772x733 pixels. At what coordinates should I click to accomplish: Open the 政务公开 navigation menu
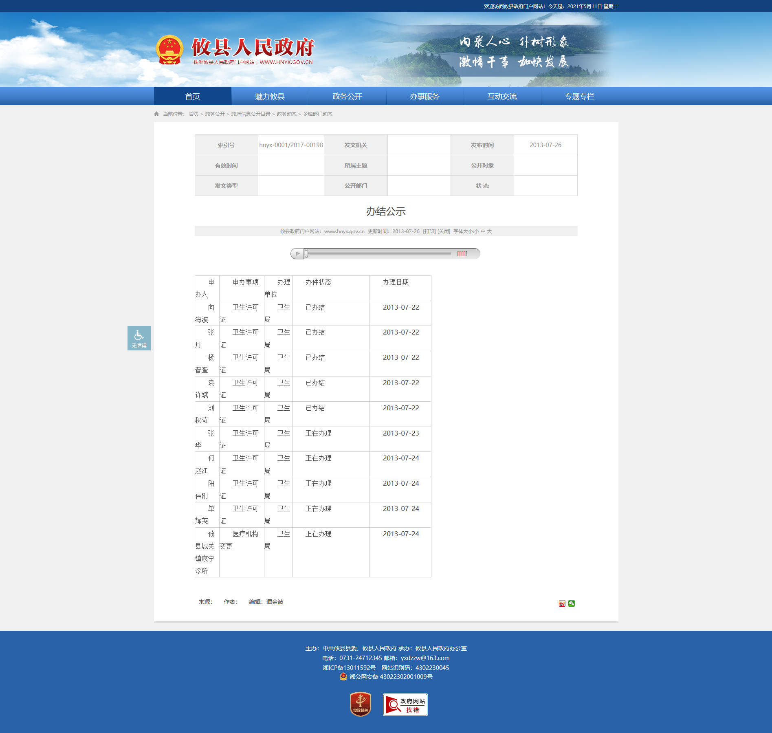347,96
